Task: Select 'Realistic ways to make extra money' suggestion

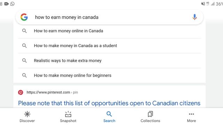Action: (109, 60)
